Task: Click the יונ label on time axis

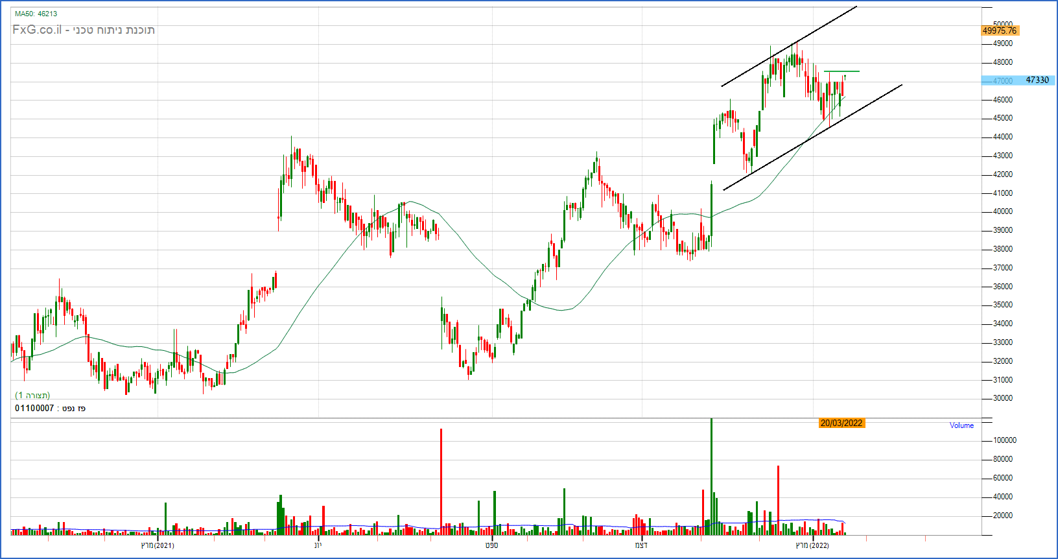Action: click(x=318, y=545)
